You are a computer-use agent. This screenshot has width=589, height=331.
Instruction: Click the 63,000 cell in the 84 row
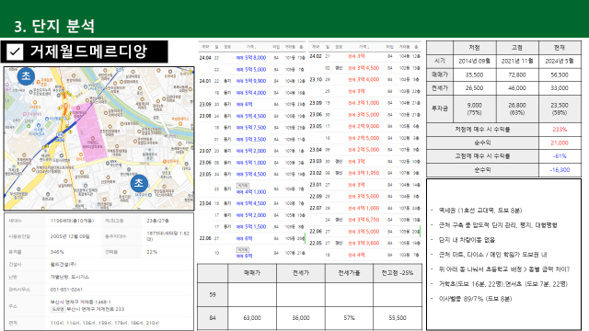(x=252, y=318)
